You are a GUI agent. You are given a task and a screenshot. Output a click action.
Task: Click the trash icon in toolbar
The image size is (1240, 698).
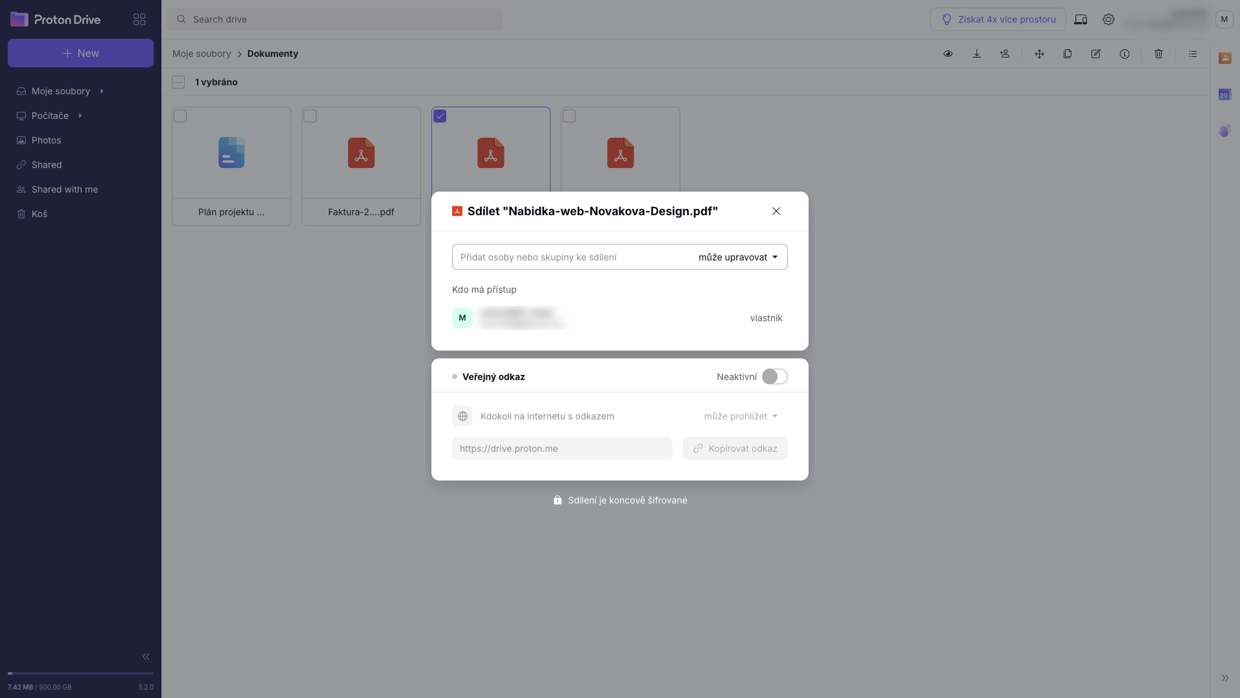pos(1159,54)
